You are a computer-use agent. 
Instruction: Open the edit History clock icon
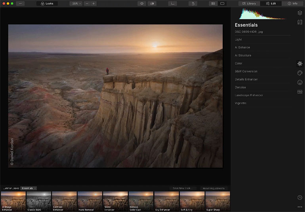[300, 197]
